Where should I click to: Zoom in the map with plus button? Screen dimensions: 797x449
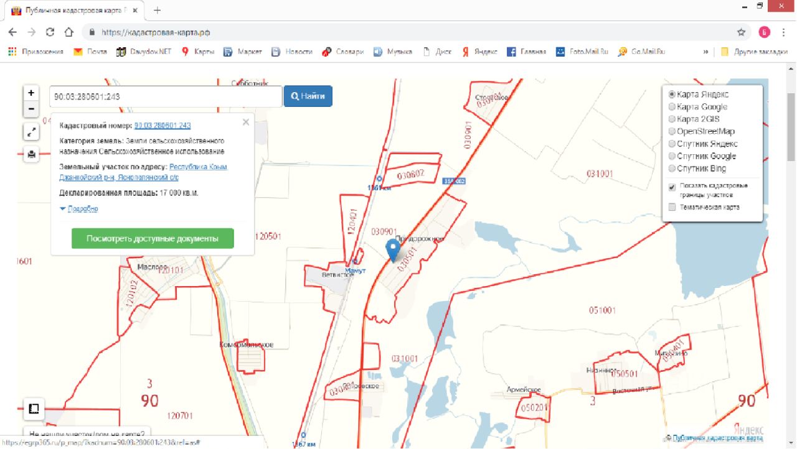click(31, 93)
